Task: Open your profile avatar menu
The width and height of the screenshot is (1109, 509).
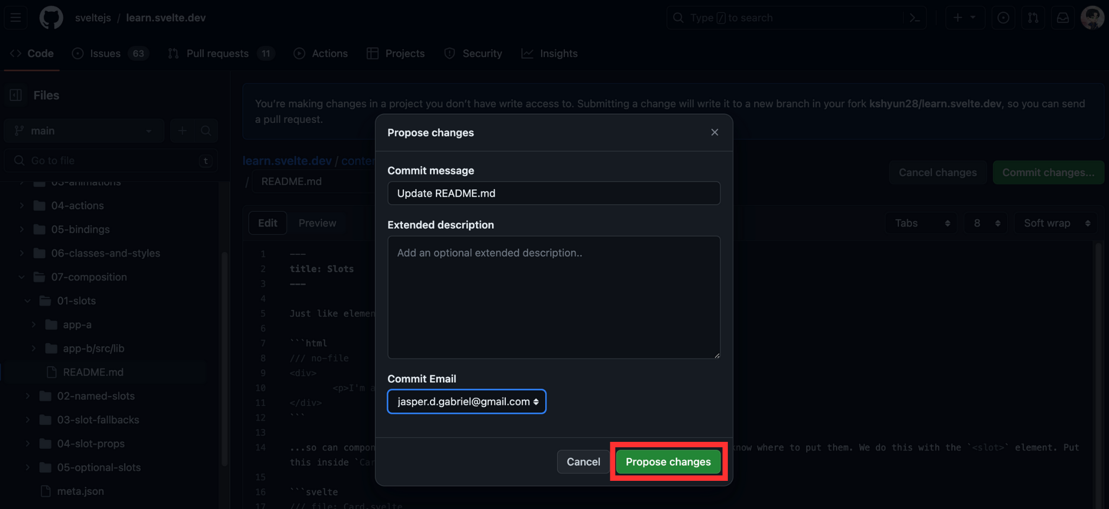Action: pyautogui.click(x=1092, y=17)
